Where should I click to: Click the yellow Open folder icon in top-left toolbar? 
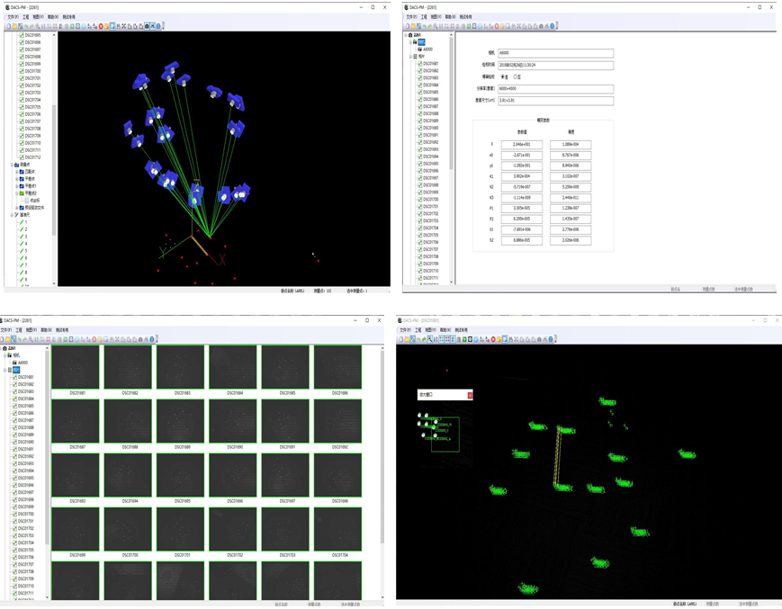(13, 26)
